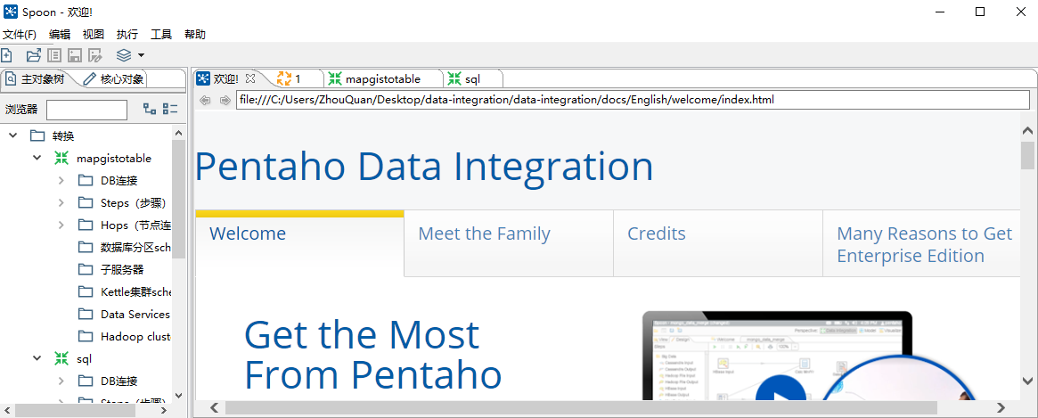Switch to job tab named 1
This screenshot has height=418, width=1038.
tap(298, 78)
